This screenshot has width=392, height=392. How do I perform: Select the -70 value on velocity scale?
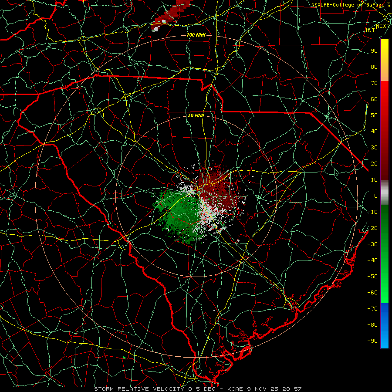(372, 309)
